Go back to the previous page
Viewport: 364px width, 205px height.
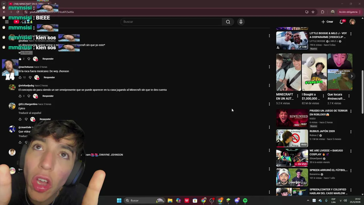coord(4,12)
